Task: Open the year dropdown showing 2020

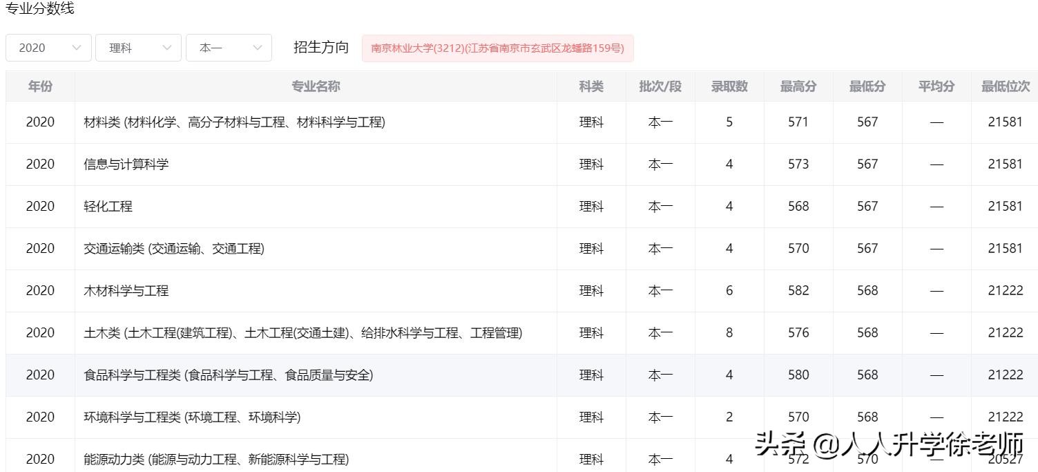Action: (47, 47)
